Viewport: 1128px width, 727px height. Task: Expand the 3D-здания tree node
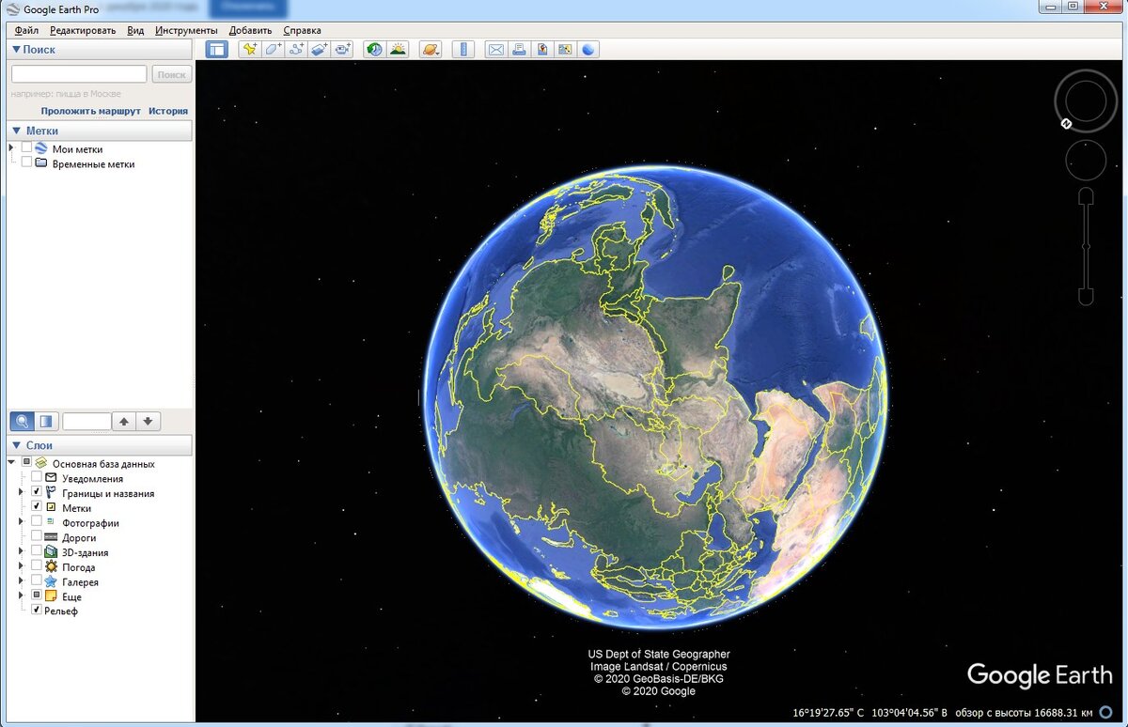pyautogui.click(x=22, y=551)
